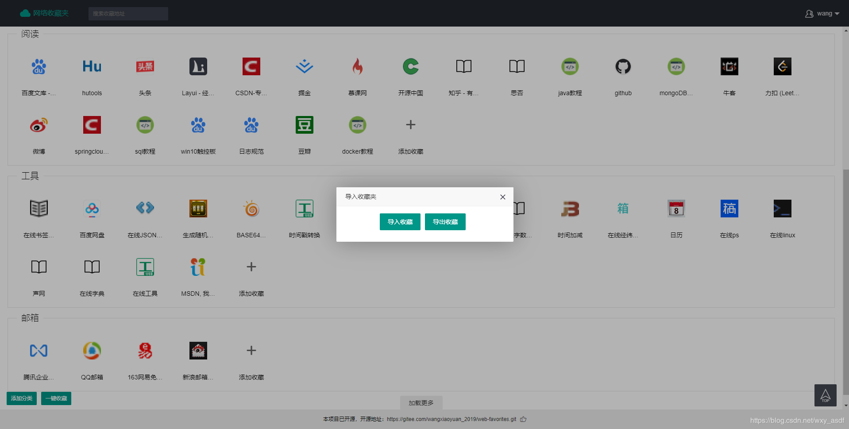Viewport: 849px width, 429px height.
Task: Open the 在线字典 book icon
Action: coord(92,267)
